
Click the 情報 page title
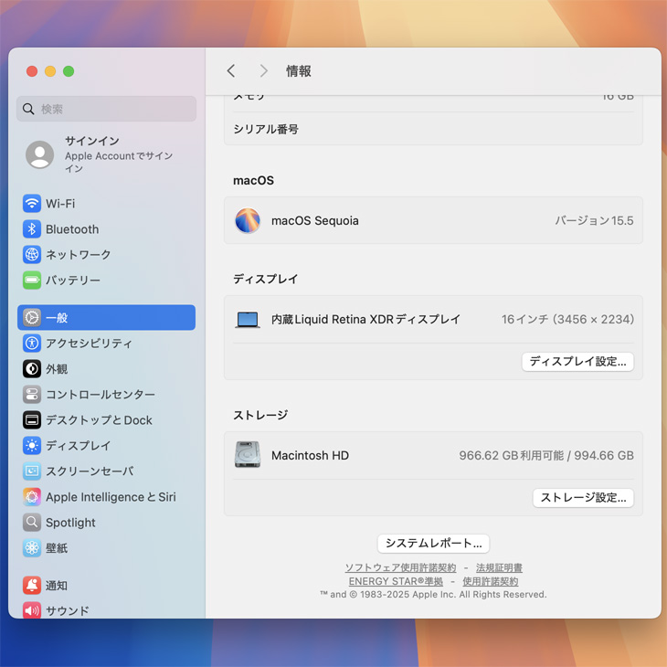(299, 71)
